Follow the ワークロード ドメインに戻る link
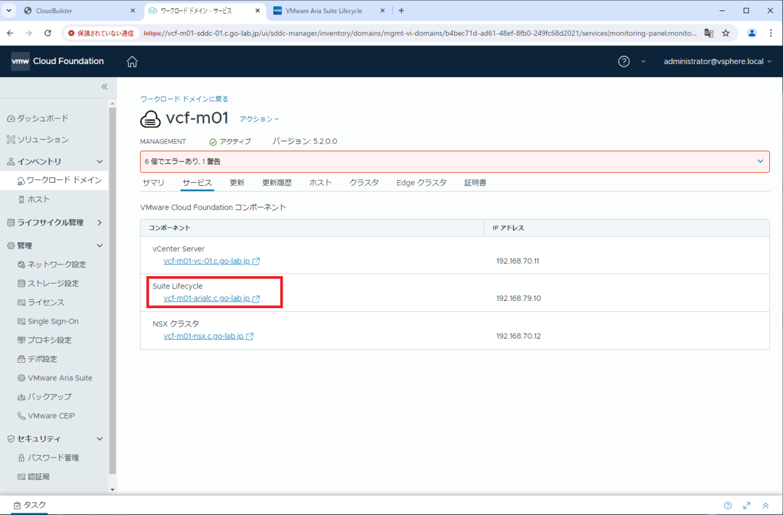Viewport: 783px width, 515px height. [x=184, y=99]
